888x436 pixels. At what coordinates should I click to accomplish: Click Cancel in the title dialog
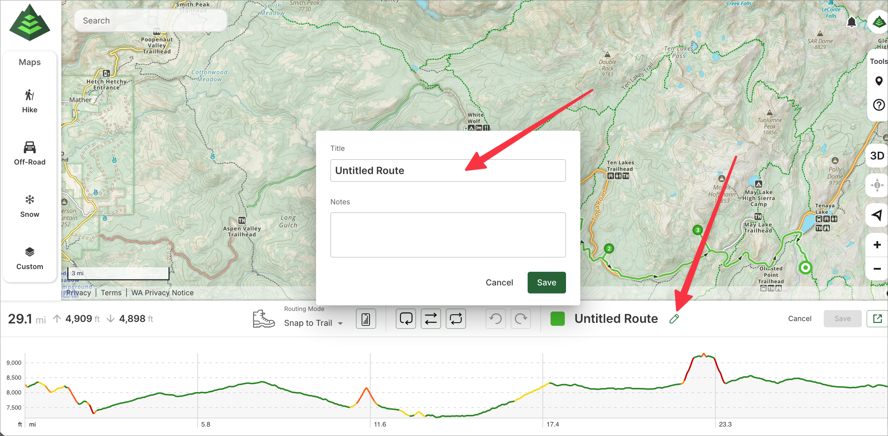point(499,282)
